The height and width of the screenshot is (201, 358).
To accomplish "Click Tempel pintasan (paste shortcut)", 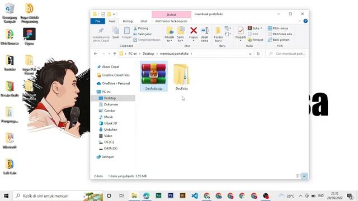I will [147, 40].
